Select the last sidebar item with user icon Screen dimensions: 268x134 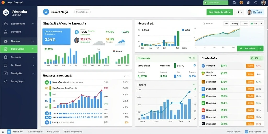click(x=19, y=82)
